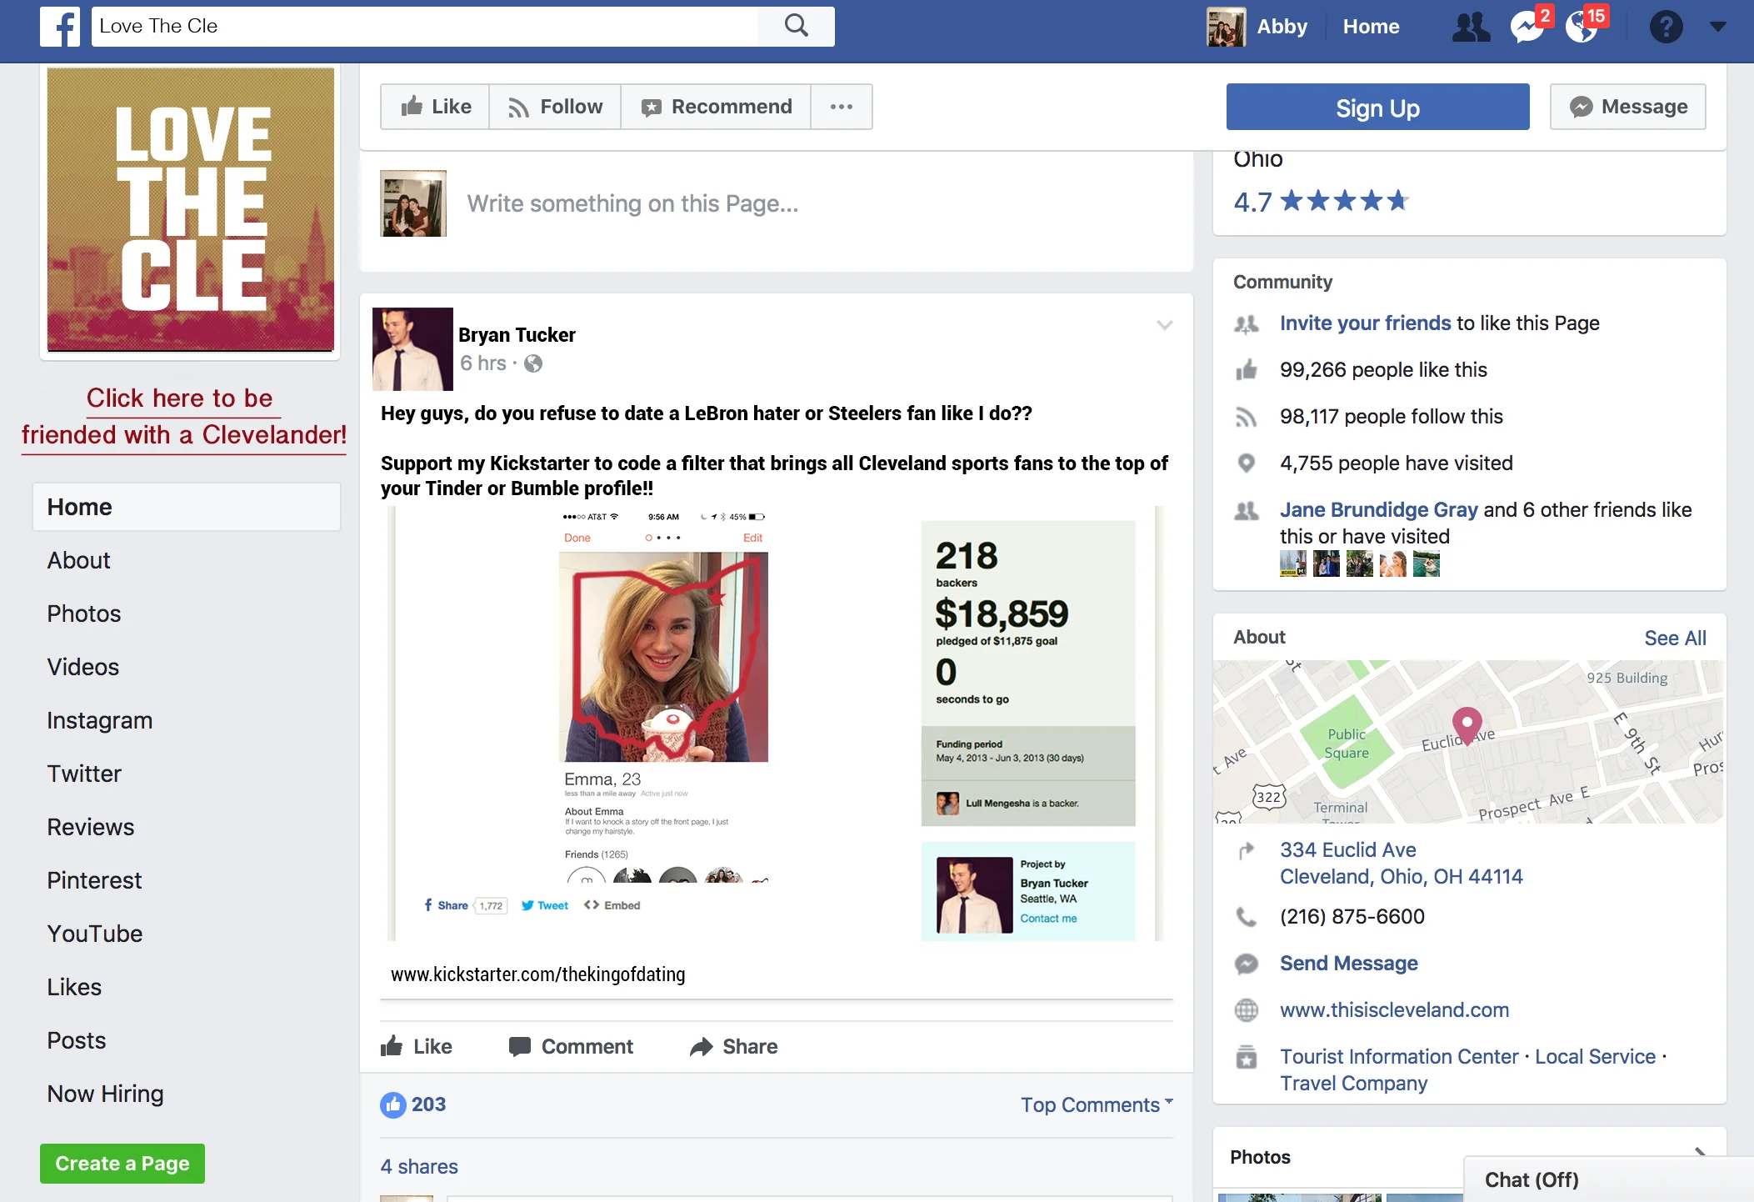Open the notifications globe icon
The height and width of the screenshot is (1202, 1754).
(1581, 27)
